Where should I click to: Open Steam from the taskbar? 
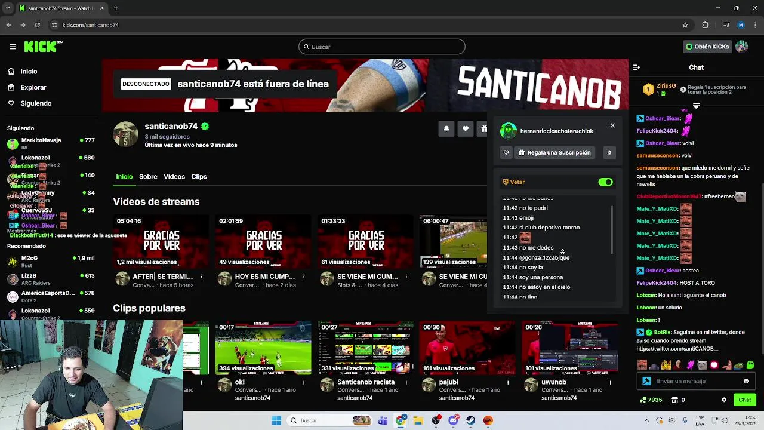pyautogui.click(x=471, y=420)
